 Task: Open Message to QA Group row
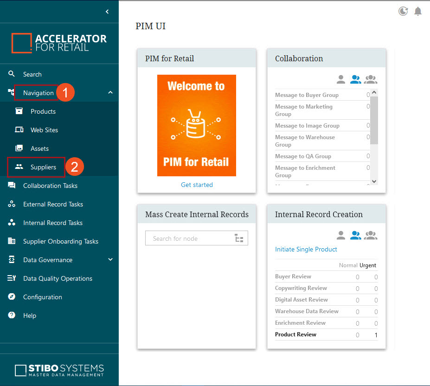(x=322, y=156)
